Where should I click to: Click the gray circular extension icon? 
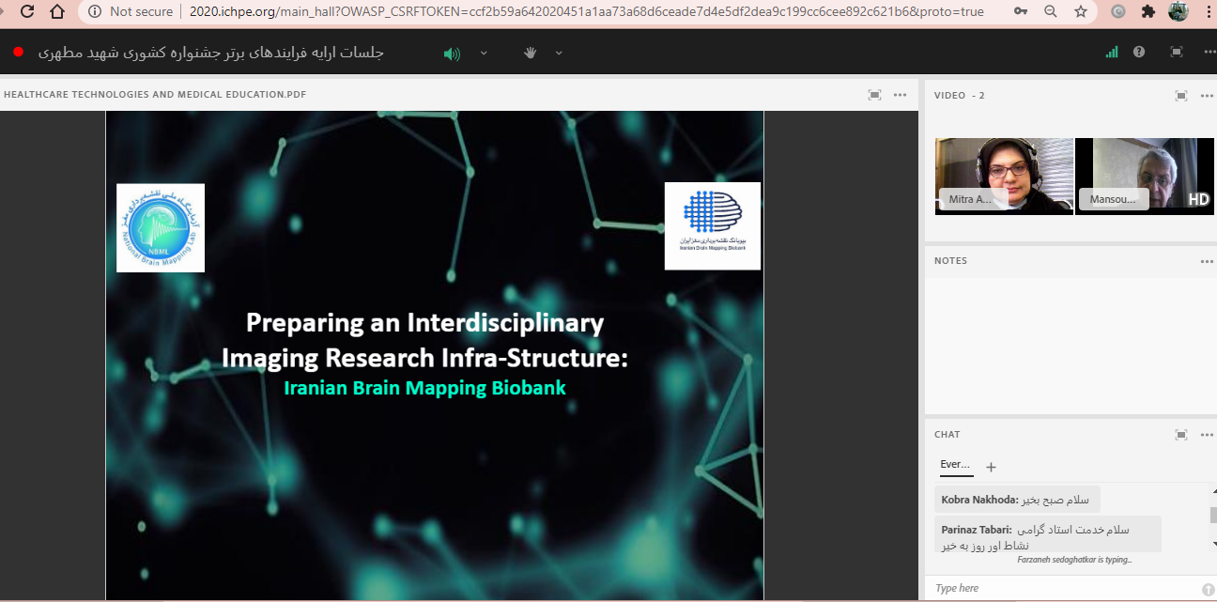1118,12
